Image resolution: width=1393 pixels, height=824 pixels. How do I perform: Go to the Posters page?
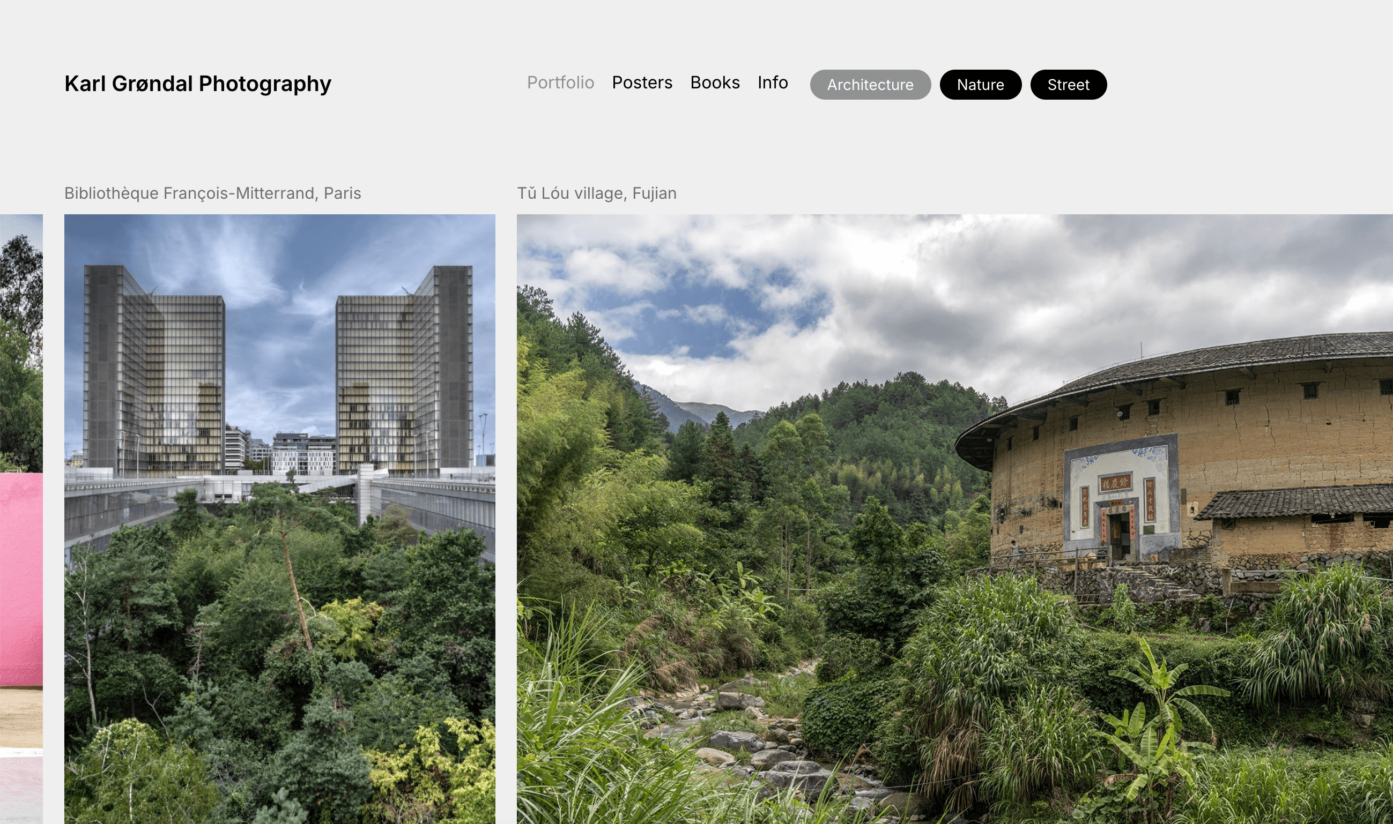642,83
